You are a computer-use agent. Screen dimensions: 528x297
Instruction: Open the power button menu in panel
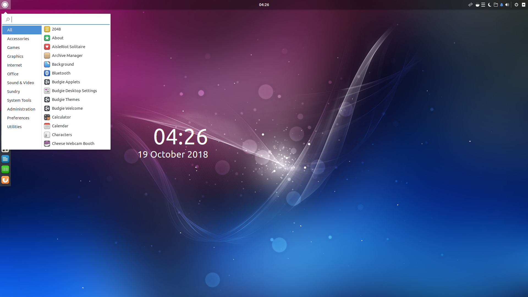point(516,5)
